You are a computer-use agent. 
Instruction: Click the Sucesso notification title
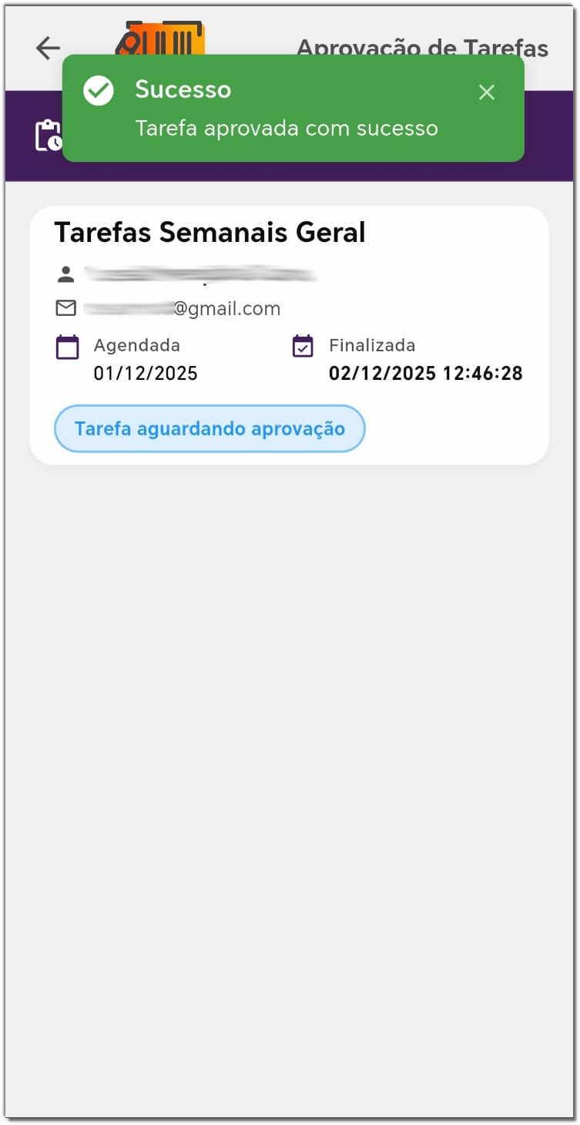click(x=183, y=89)
